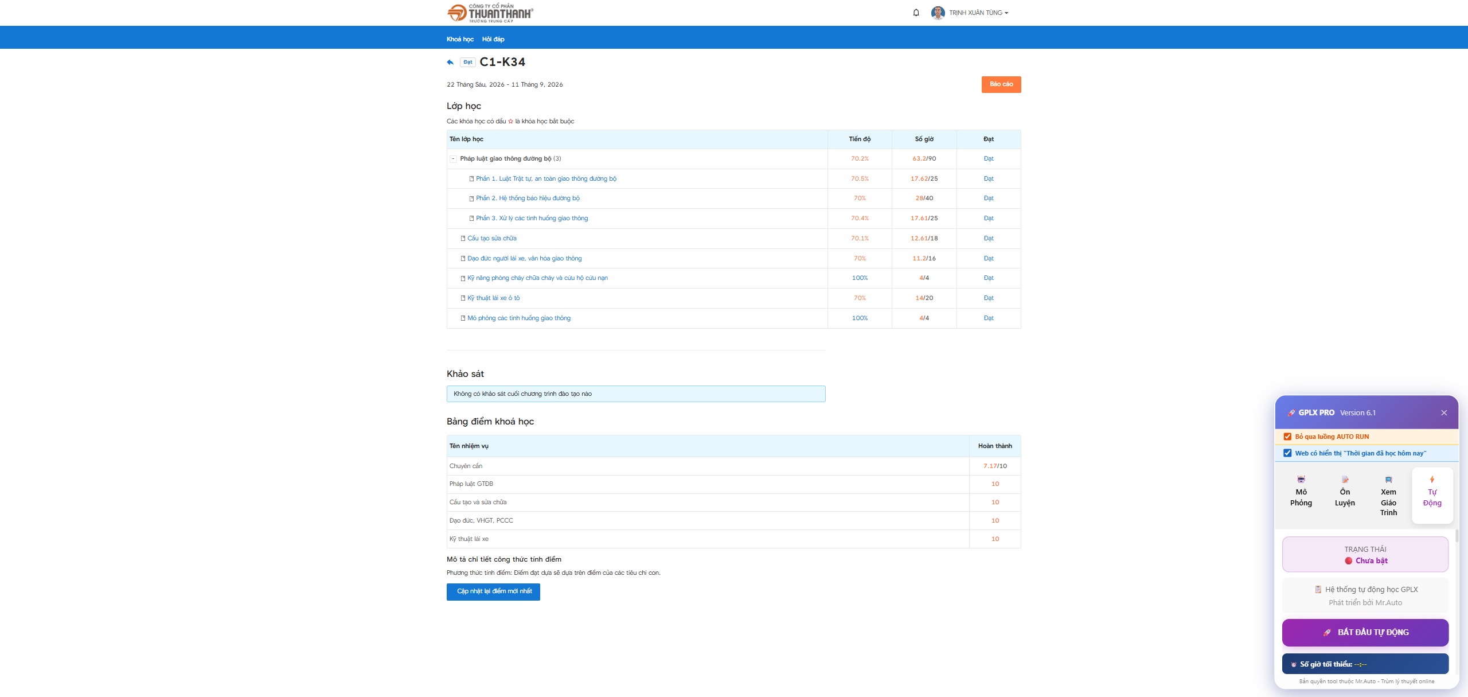Click the 7.17/10 score value
Image resolution: width=1468 pixels, height=697 pixels.
coord(995,466)
